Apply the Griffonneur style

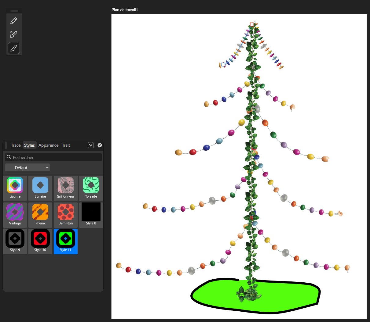(x=66, y=188)
